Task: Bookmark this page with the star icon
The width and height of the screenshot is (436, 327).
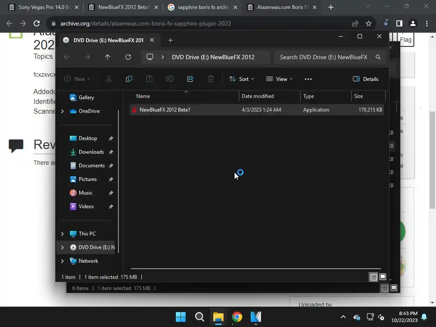Action: tap(369, 23)
